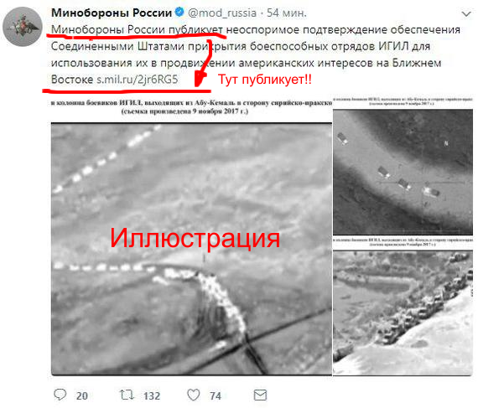
Task: Open the 54 мин. timestamp
Action: 287,13
